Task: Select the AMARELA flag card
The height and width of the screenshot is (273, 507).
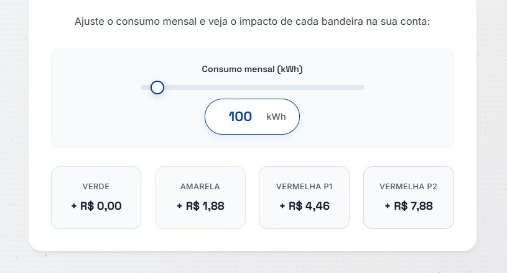Action: point(200,197)
